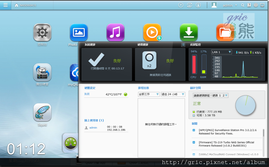Click the 系統 hardware link
Viewport: 269px width, 167px height.
pos(87,94)
